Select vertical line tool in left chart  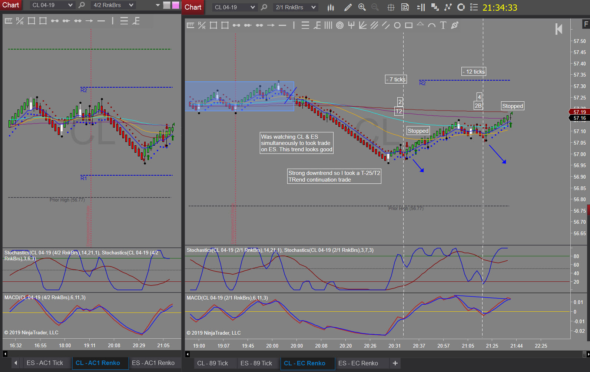[x=113, y=21]
